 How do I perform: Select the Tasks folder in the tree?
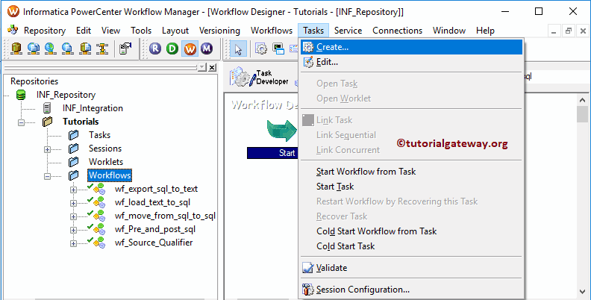click(x=99, y=135)
